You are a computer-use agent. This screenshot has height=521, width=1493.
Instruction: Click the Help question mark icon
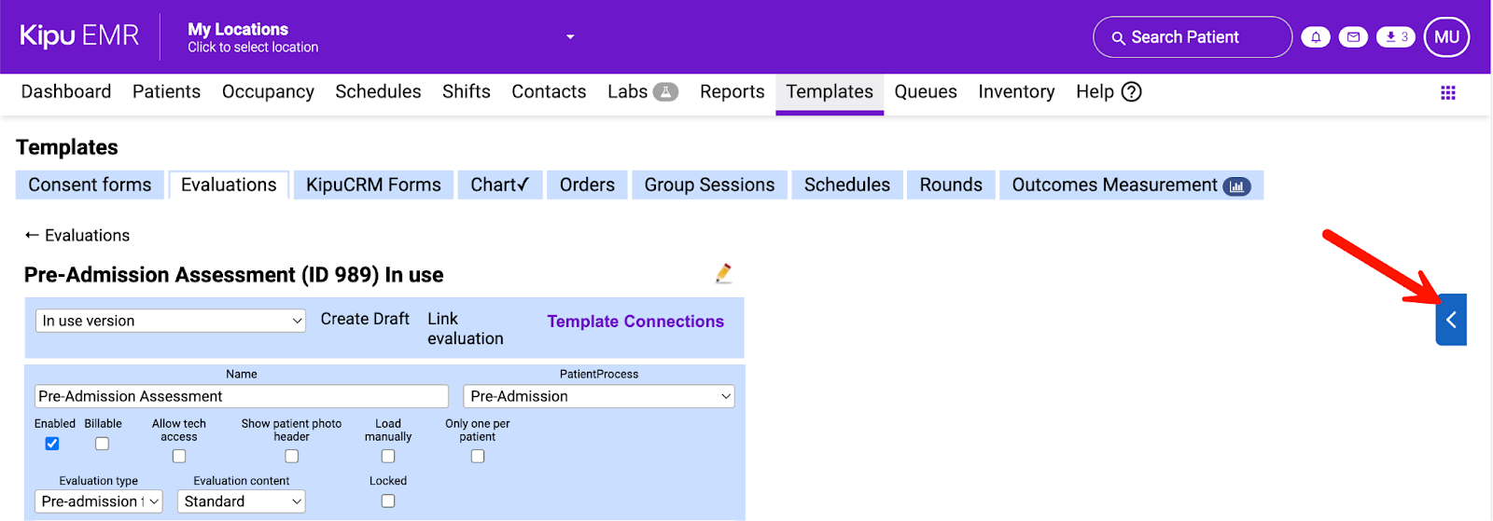1131,91
